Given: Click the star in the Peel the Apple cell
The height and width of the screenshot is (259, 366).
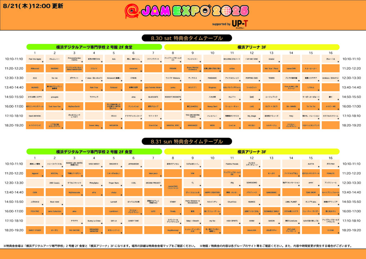Looking at the screenshot, I should [43, 62].
